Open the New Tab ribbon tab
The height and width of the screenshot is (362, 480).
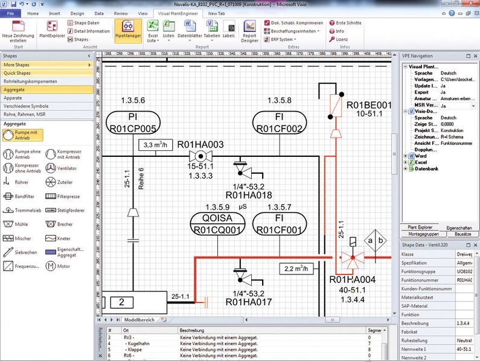point(216,13)
